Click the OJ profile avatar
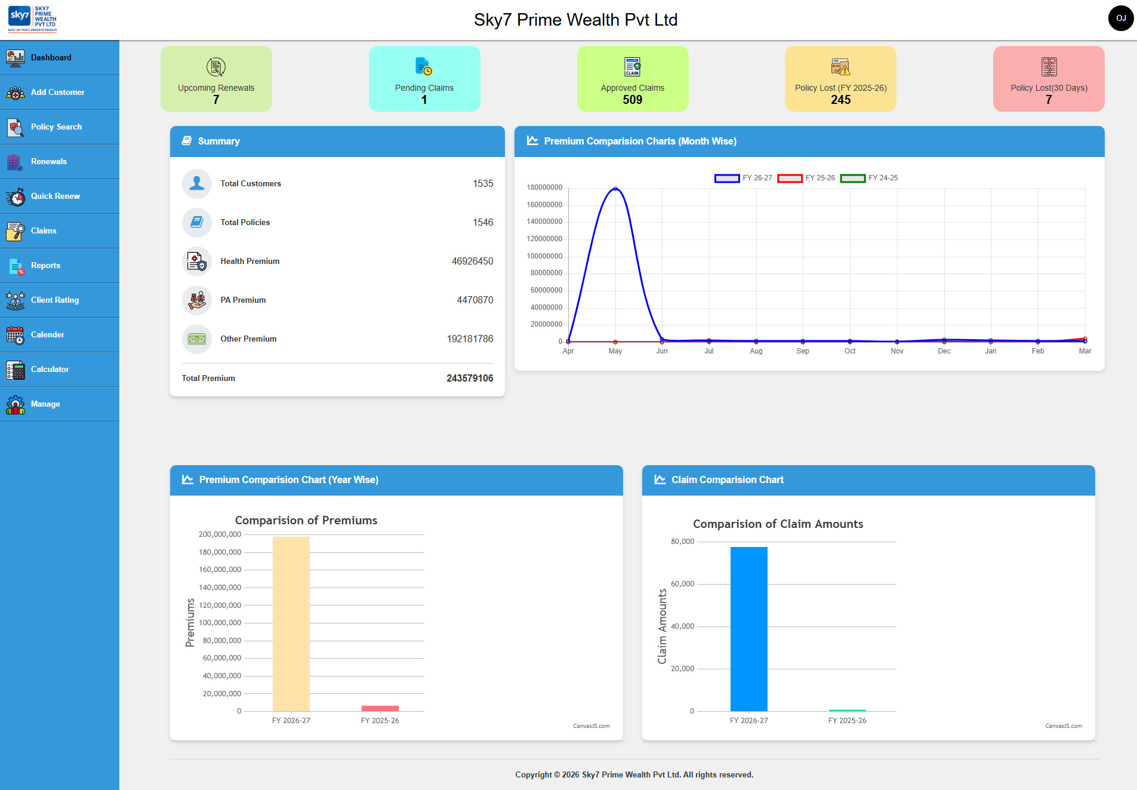The image size is (1137, 790). (1121, 19)
